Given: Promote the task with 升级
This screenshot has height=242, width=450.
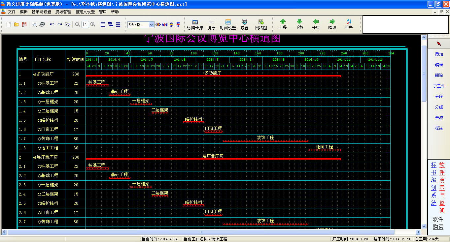Looking at the screenshot, I should 316,24.
